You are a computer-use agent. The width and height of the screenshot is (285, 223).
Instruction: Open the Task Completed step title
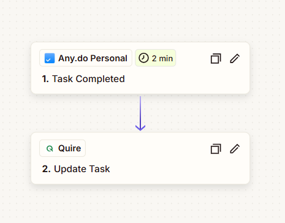click(88, 79)
